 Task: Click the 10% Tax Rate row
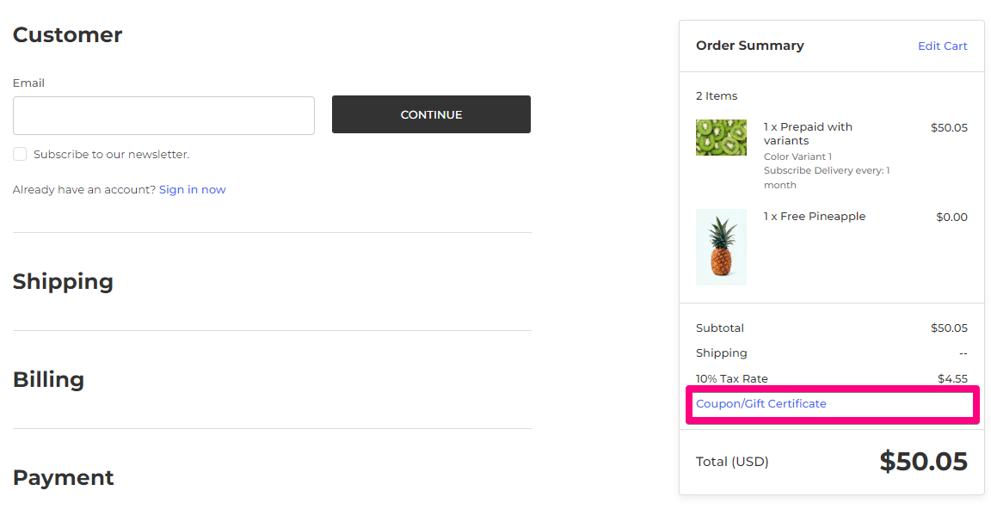(x=733, y=378)
